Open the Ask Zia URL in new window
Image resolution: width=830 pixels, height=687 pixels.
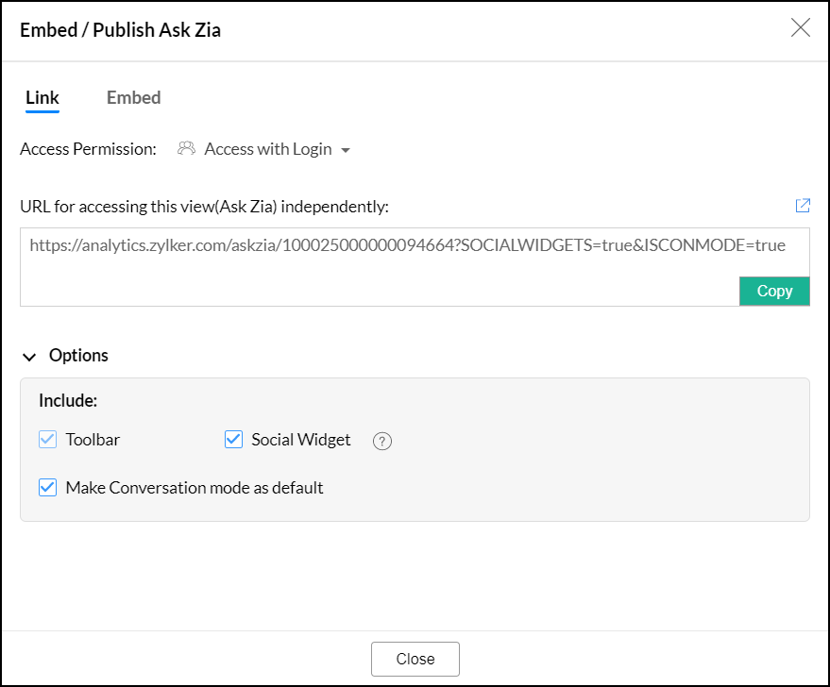click(803, 205)
